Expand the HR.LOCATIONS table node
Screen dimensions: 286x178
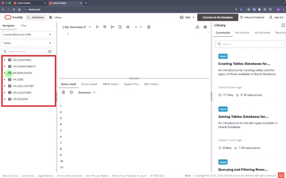pos(5,93)
